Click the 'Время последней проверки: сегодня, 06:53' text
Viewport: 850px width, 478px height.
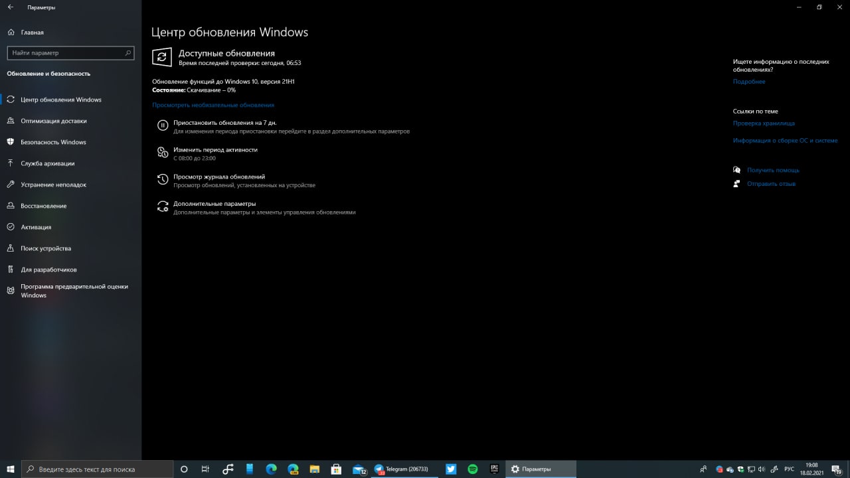240,63
